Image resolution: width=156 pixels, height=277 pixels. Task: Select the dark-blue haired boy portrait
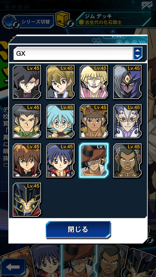[x=60, y=160]
